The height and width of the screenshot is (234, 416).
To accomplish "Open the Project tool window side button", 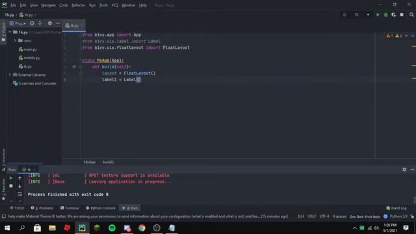I will pyautogui.click(x=3, y=32).
